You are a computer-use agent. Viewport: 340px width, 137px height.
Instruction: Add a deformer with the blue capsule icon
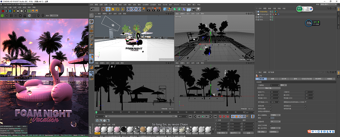coord(184,9)
